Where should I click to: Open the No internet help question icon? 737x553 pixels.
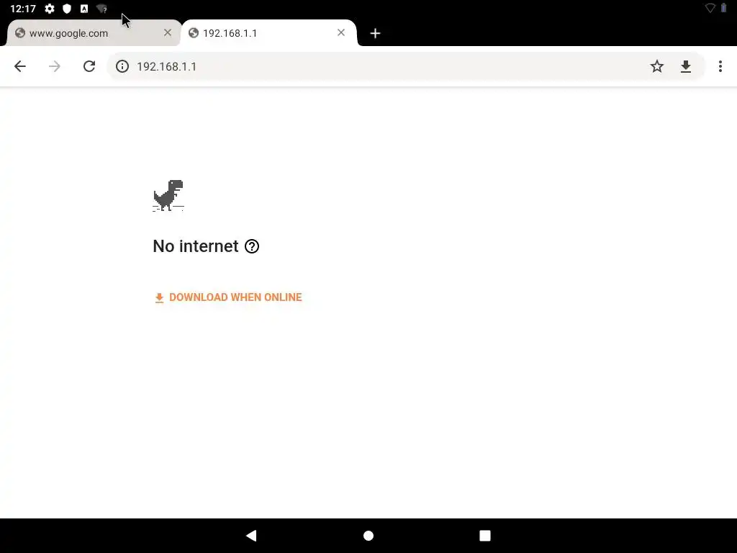pos(252,246)
